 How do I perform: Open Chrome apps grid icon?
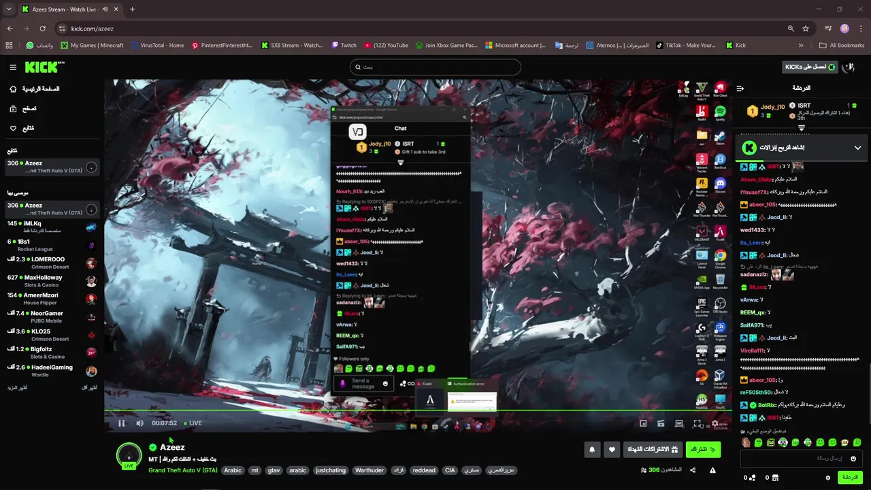tap(9, 46)
